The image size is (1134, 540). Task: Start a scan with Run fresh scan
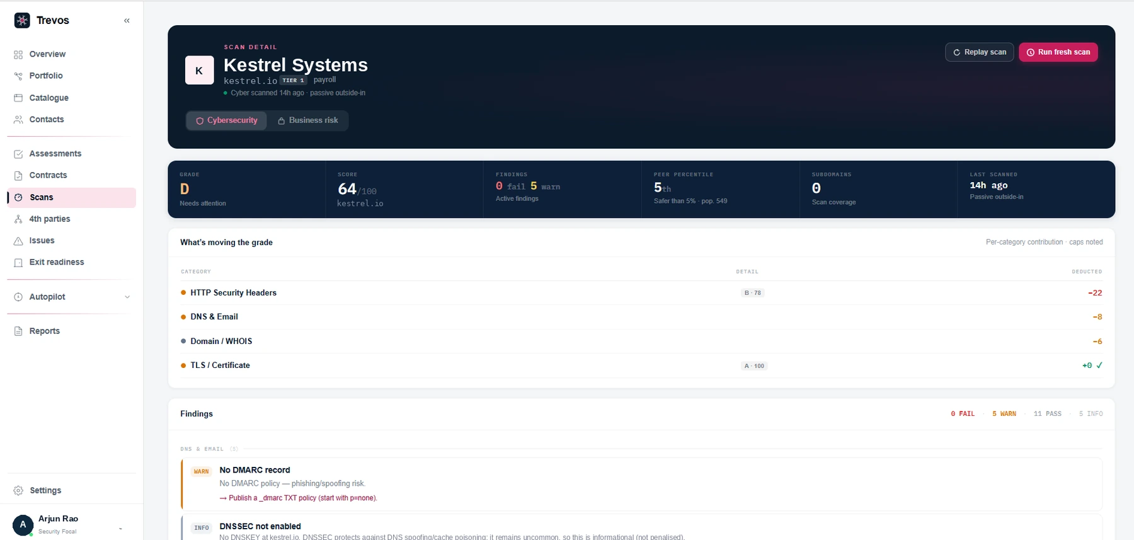(x=1058, y=52)
